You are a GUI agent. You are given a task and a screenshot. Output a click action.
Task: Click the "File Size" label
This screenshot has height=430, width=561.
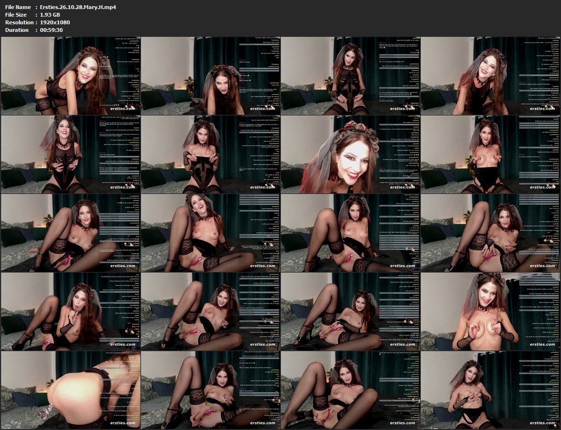click(x=16, y=15)
